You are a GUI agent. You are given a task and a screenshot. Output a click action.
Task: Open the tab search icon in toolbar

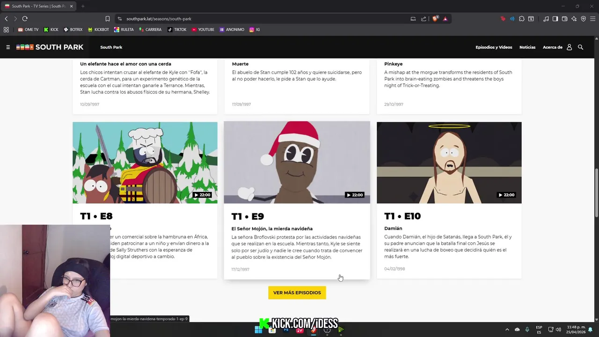531,19
